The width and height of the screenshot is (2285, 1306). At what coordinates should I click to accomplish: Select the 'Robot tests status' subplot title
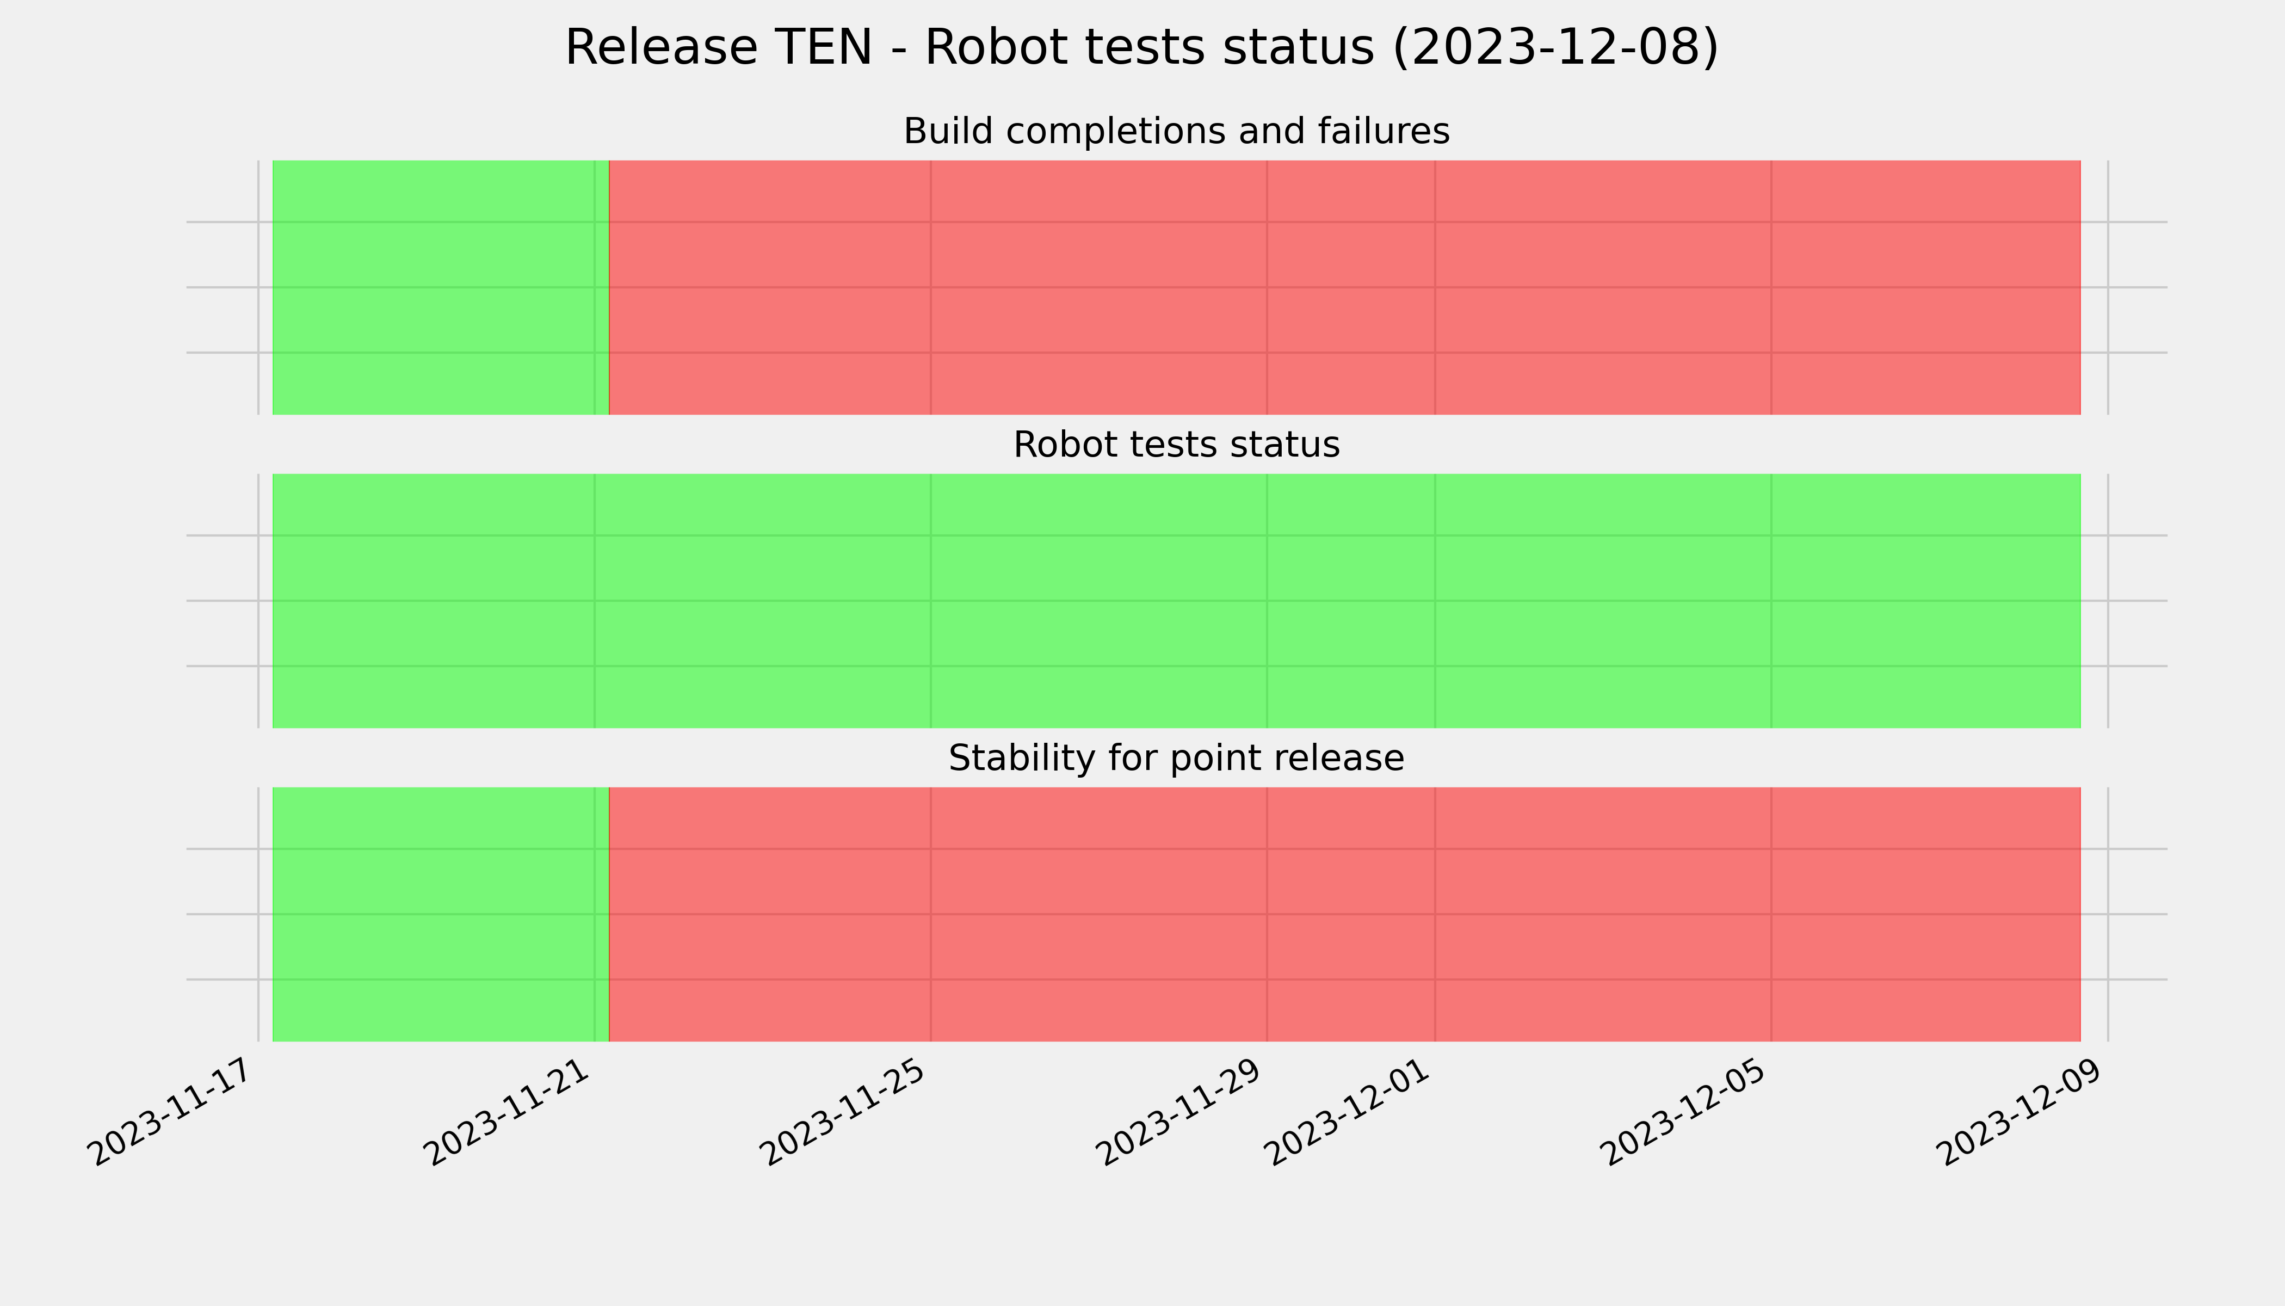[x=1176, y=444]
